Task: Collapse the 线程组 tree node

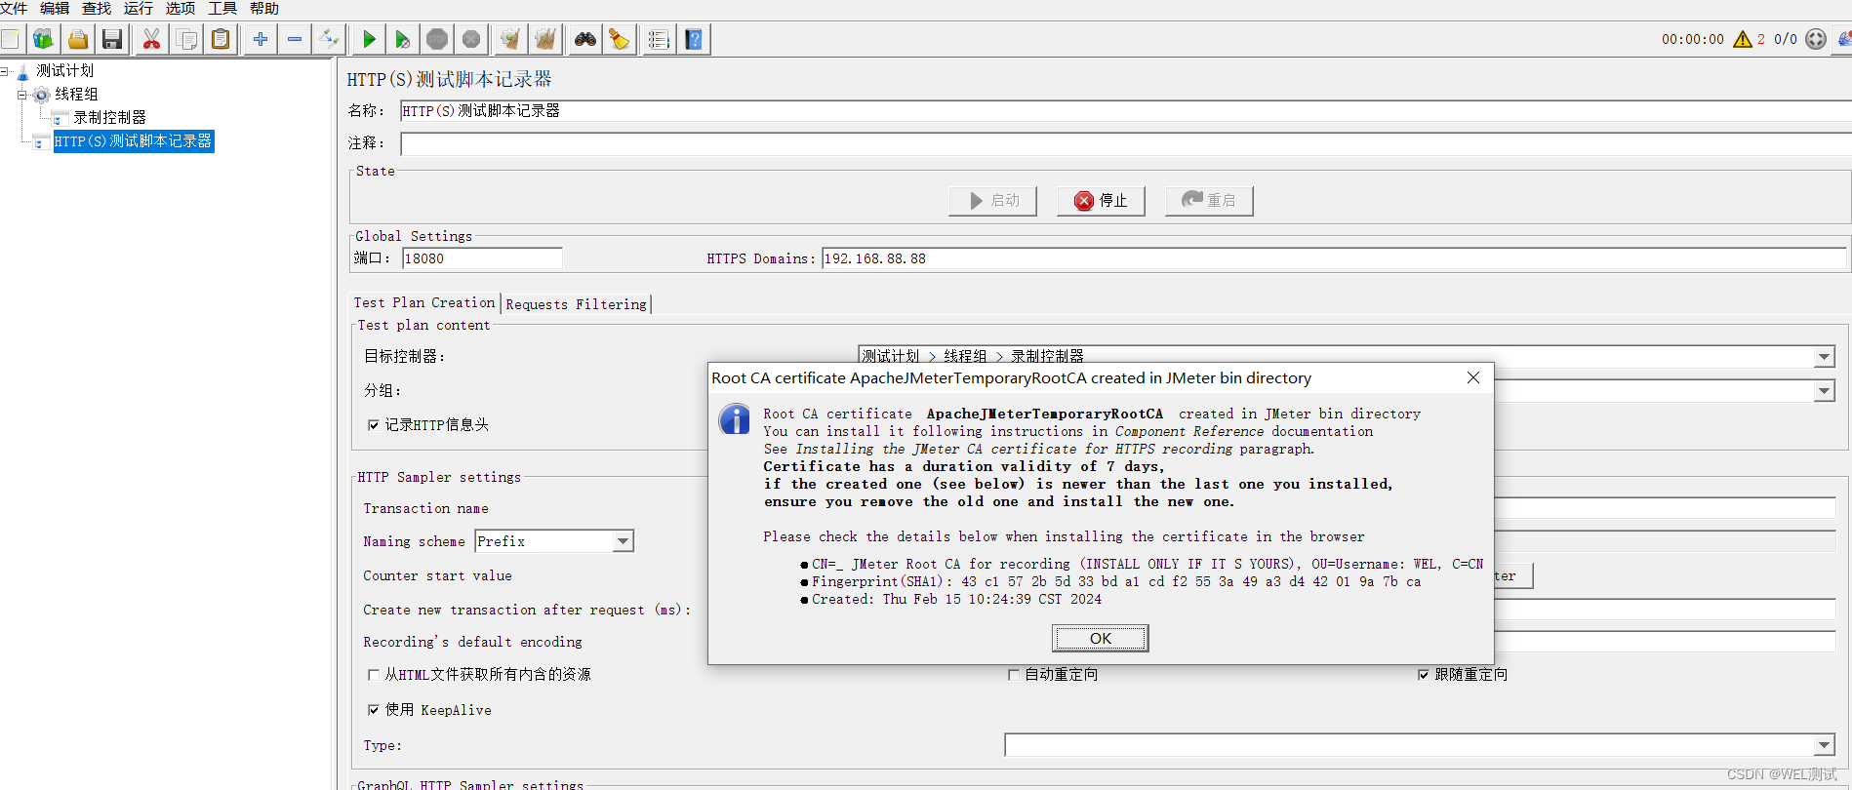Action: click(22, 95)
